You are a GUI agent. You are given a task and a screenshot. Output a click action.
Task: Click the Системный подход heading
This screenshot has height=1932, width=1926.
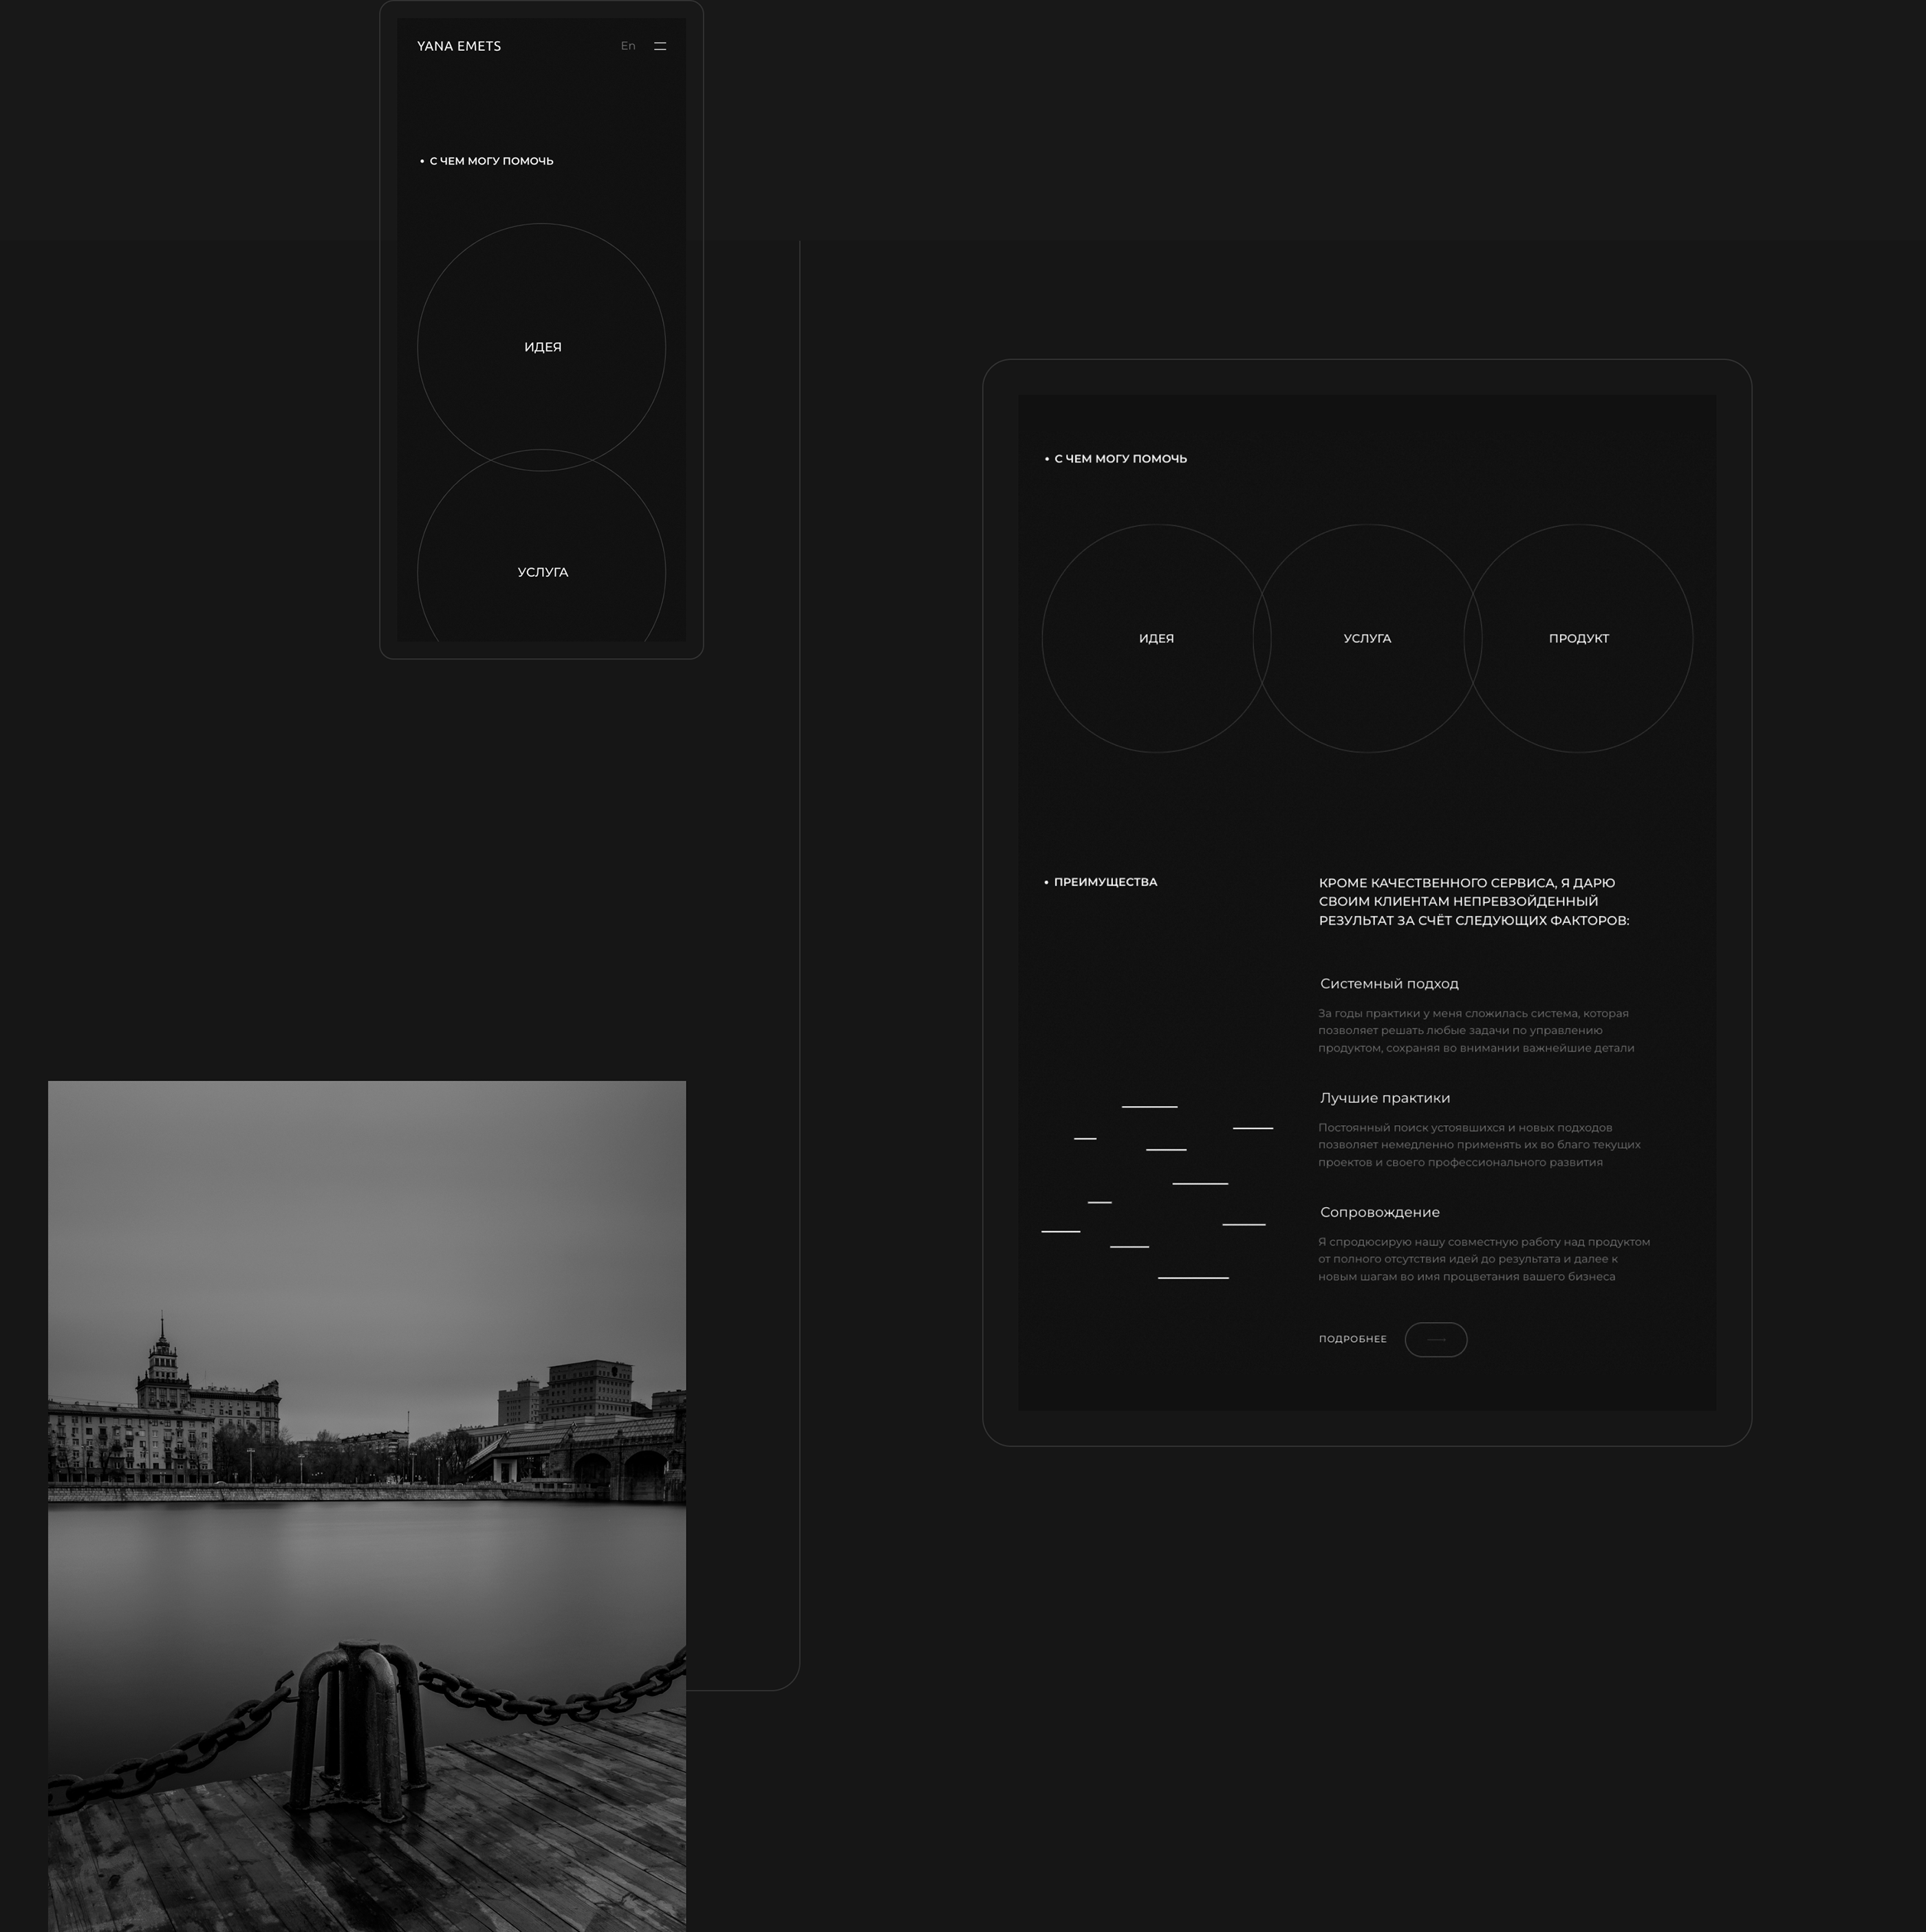(1389, 984)
